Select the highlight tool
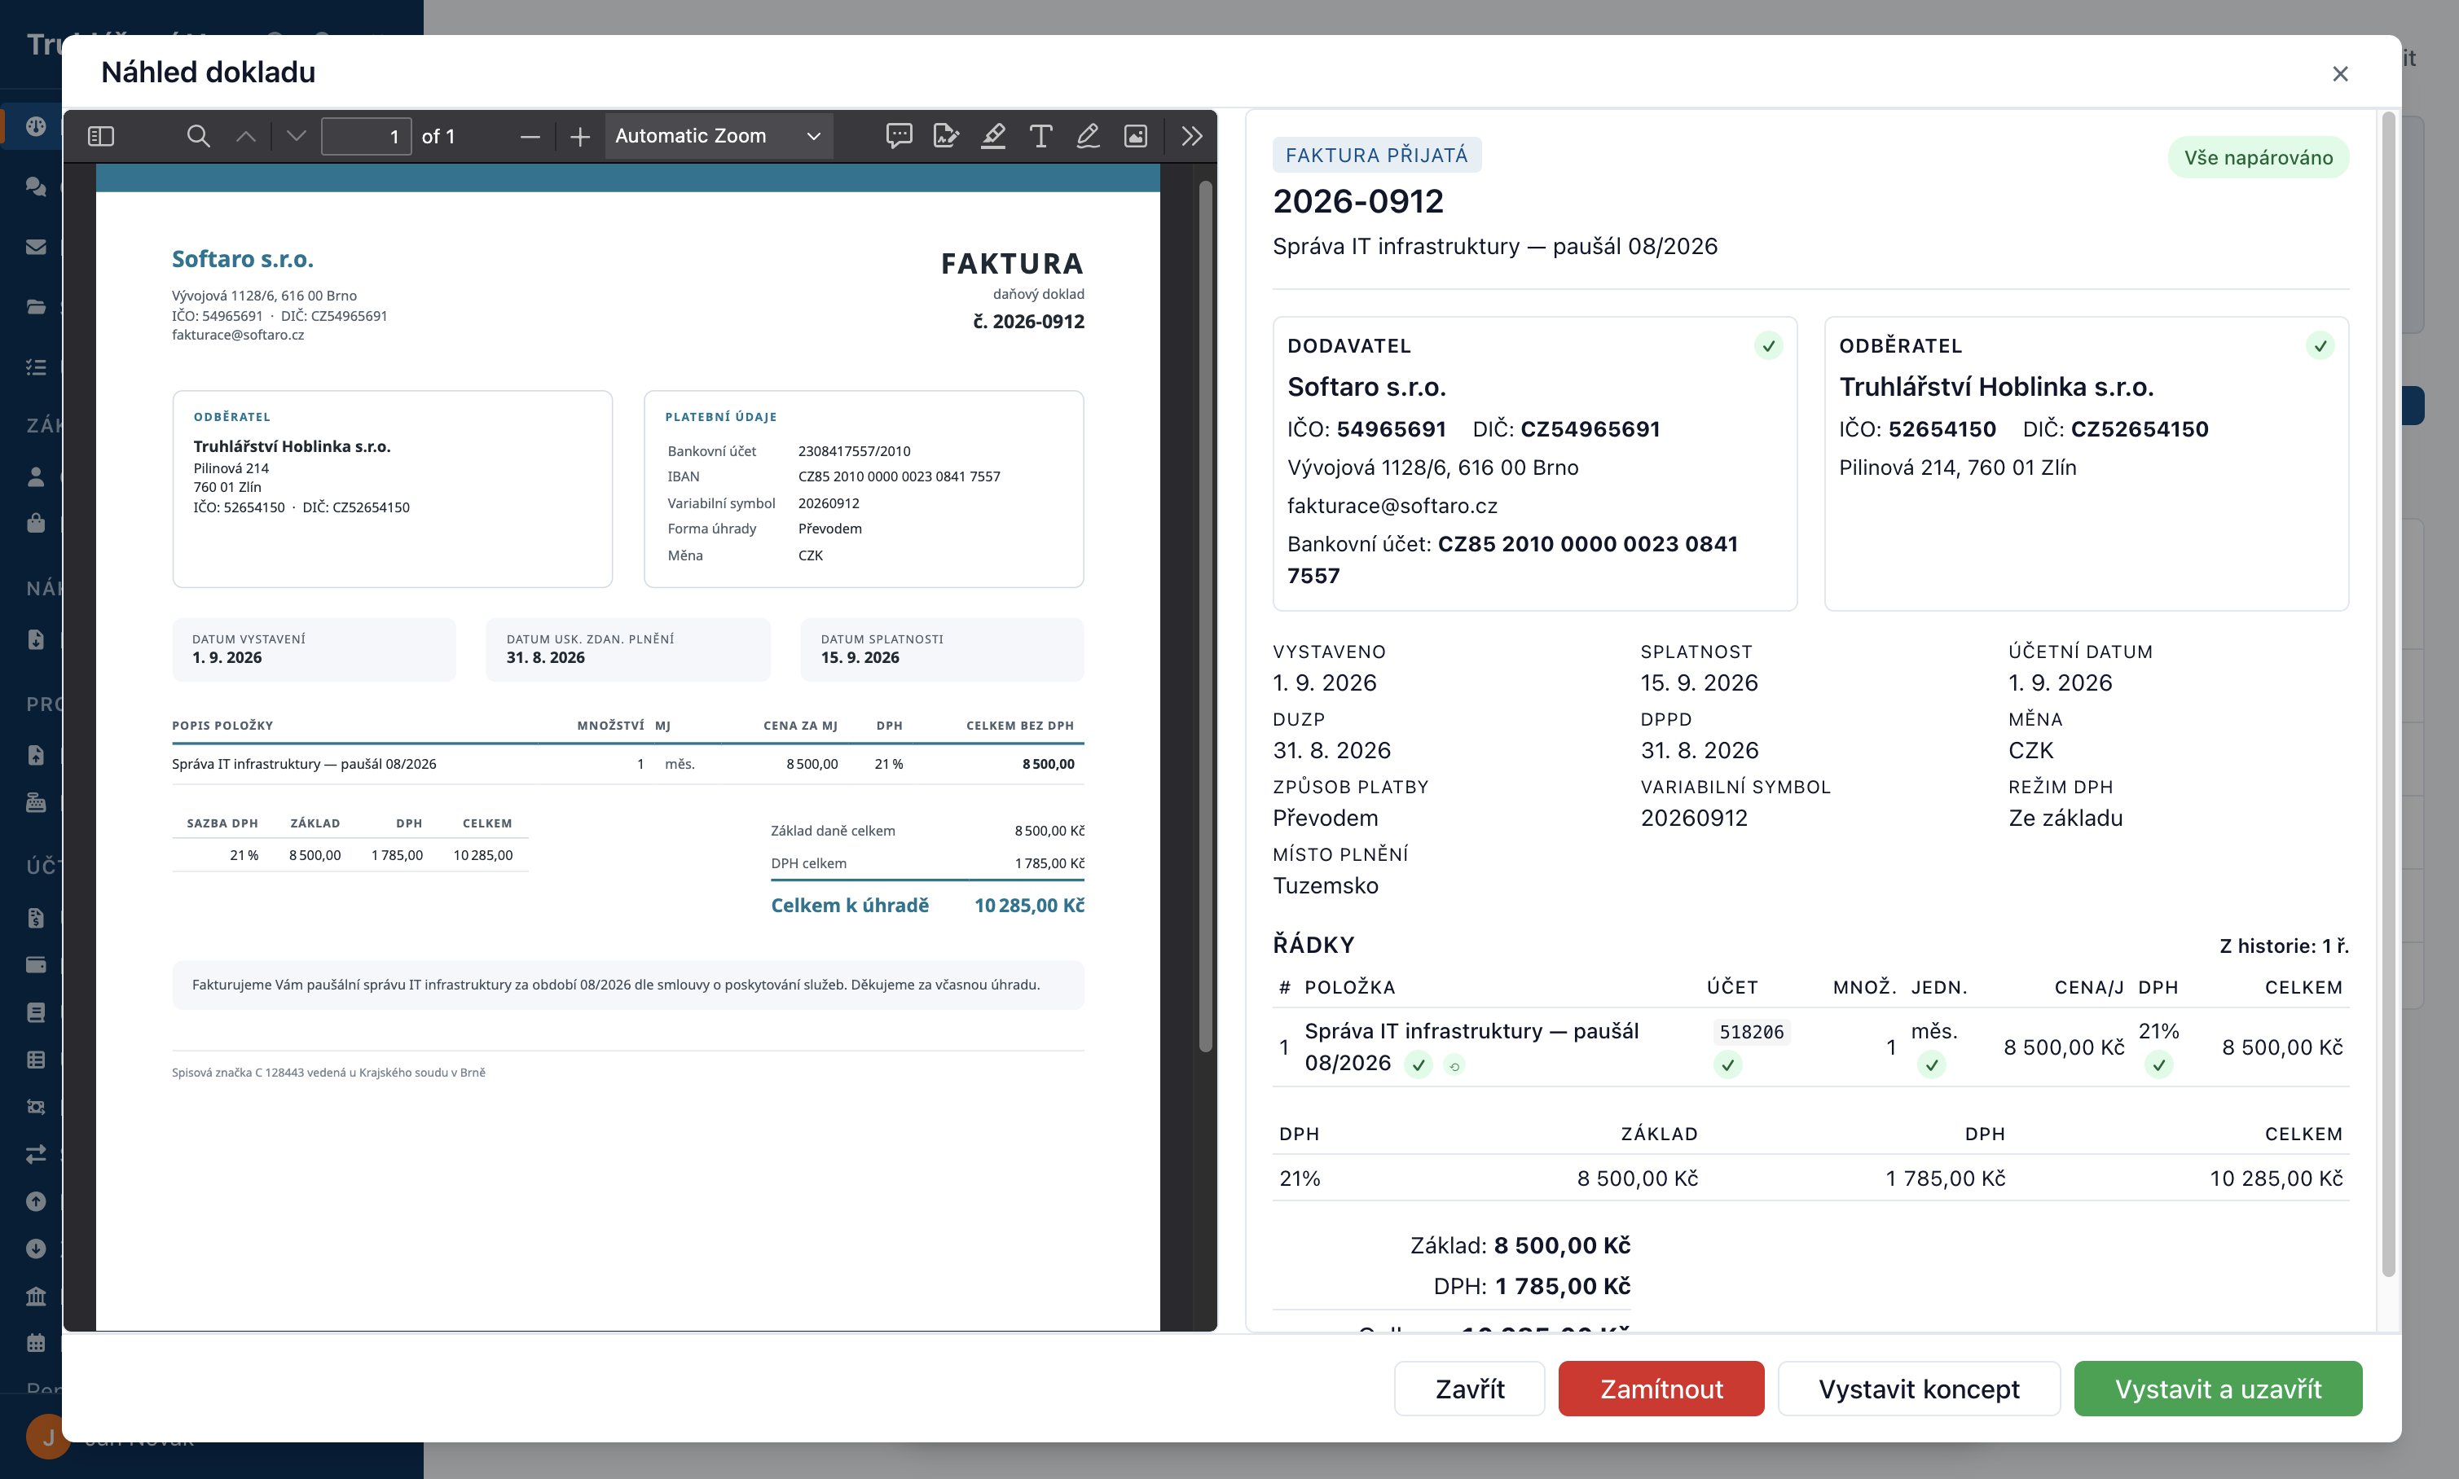2459x1479 pixels. point(992,135)
